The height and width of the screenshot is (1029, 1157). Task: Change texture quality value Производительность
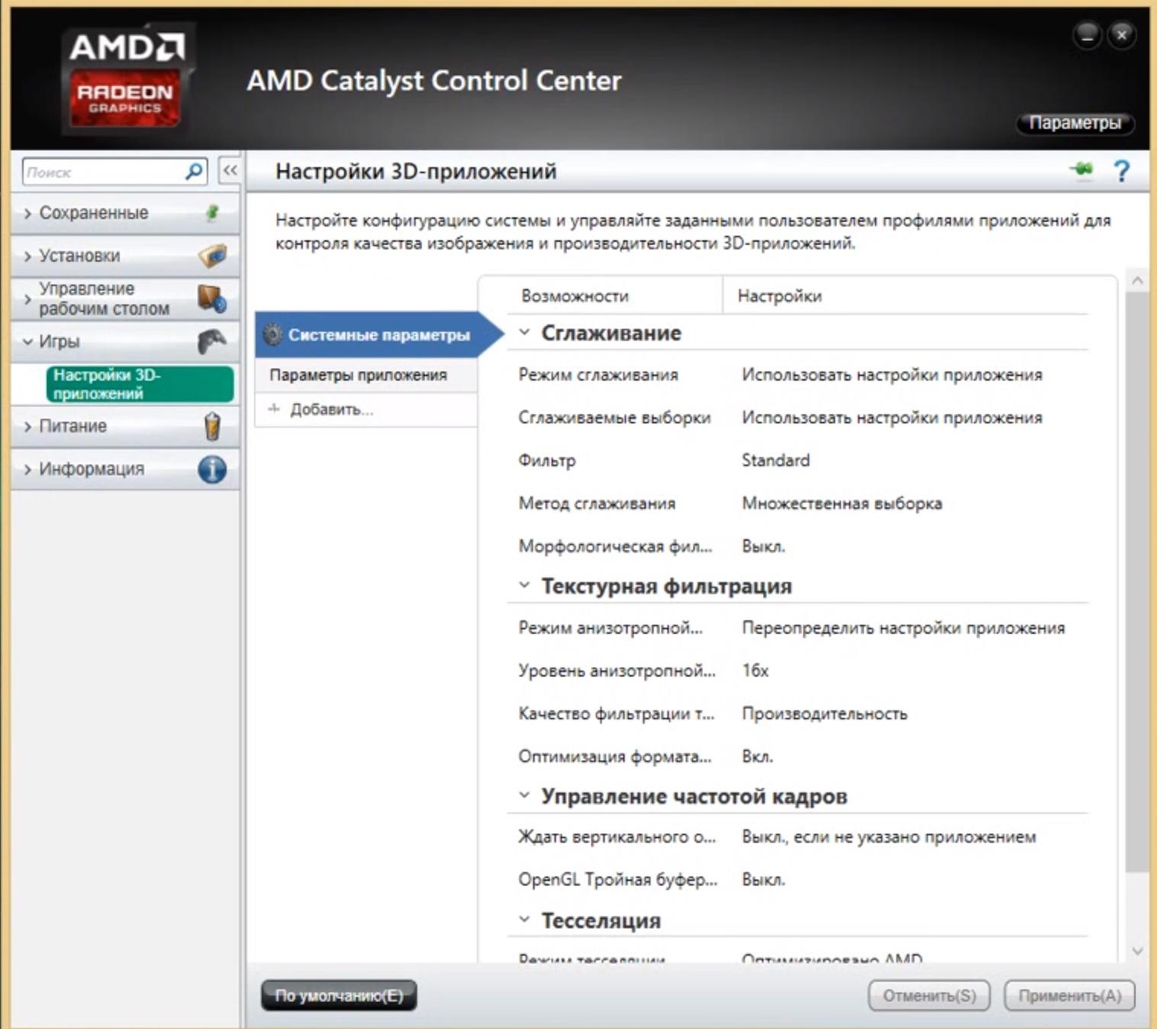(824, 714)
